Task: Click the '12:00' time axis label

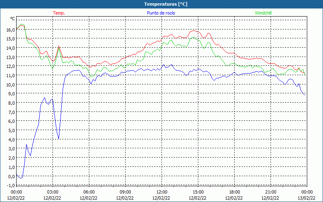Action: click(162, 192)
